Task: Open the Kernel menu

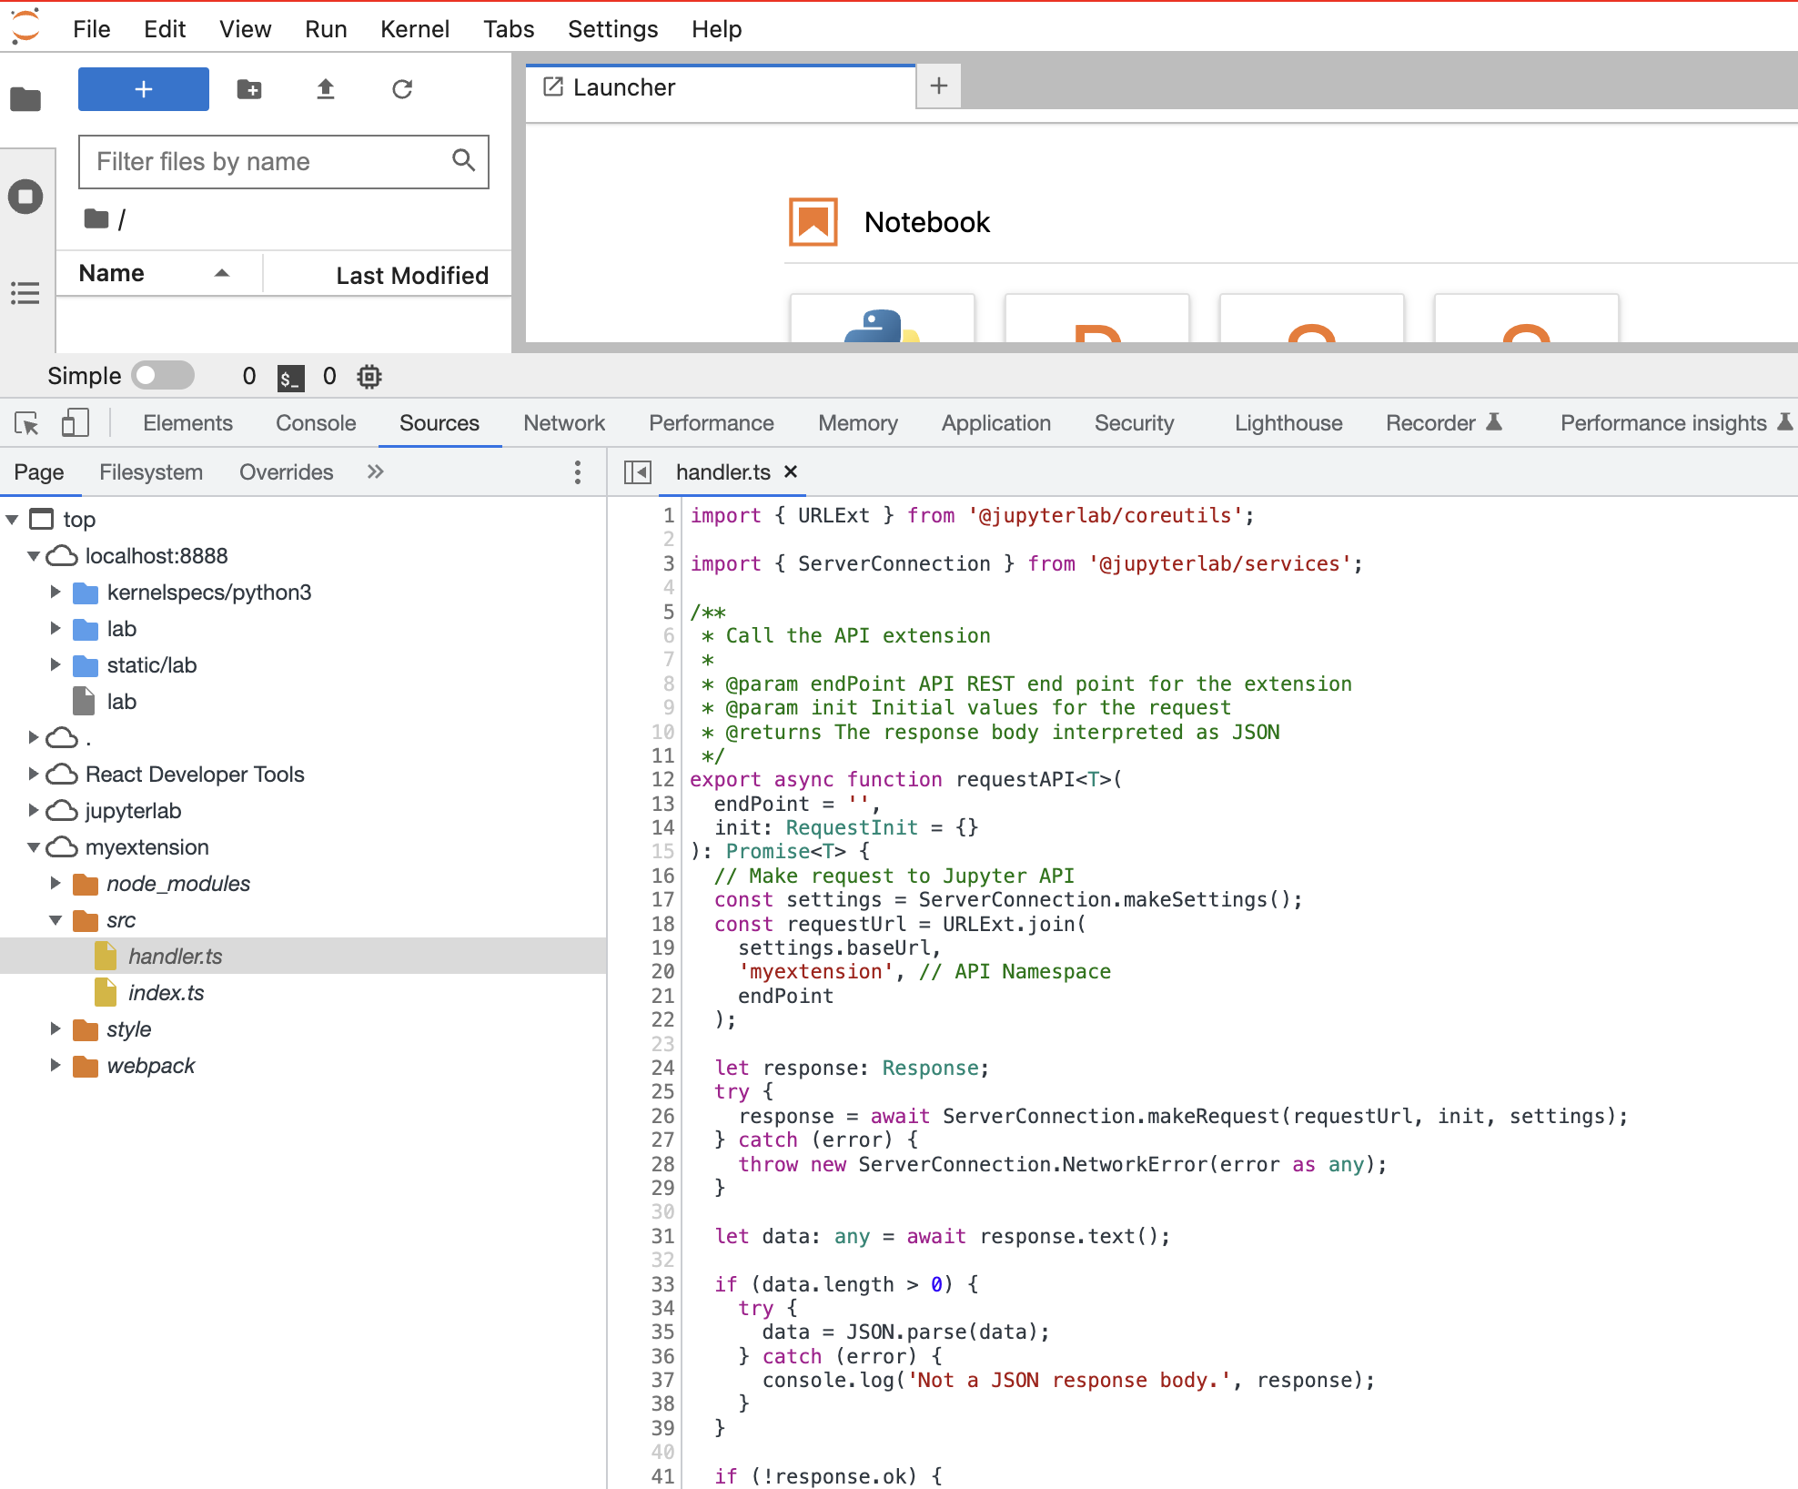Action: click(x=415, y=28)
